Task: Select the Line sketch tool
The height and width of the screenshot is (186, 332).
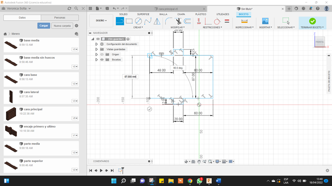Action: tap(120, 21)
